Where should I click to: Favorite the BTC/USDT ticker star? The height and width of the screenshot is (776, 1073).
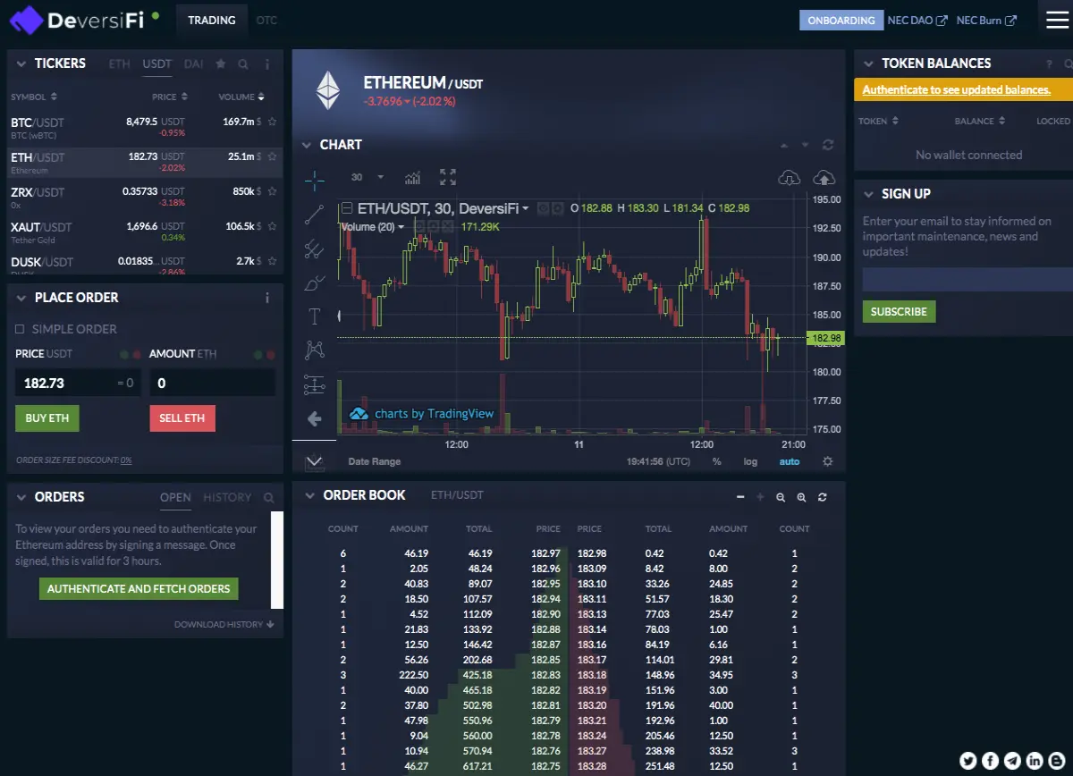[272, 122]
